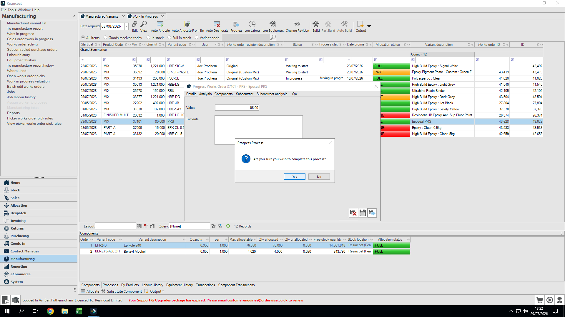Click the Output toolbar icon
Viewport: 565px width, 317px height.
(x=360, y=26)
